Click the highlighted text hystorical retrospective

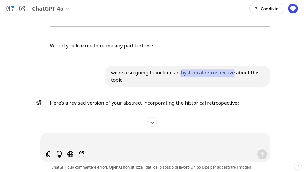click(208, 73)
